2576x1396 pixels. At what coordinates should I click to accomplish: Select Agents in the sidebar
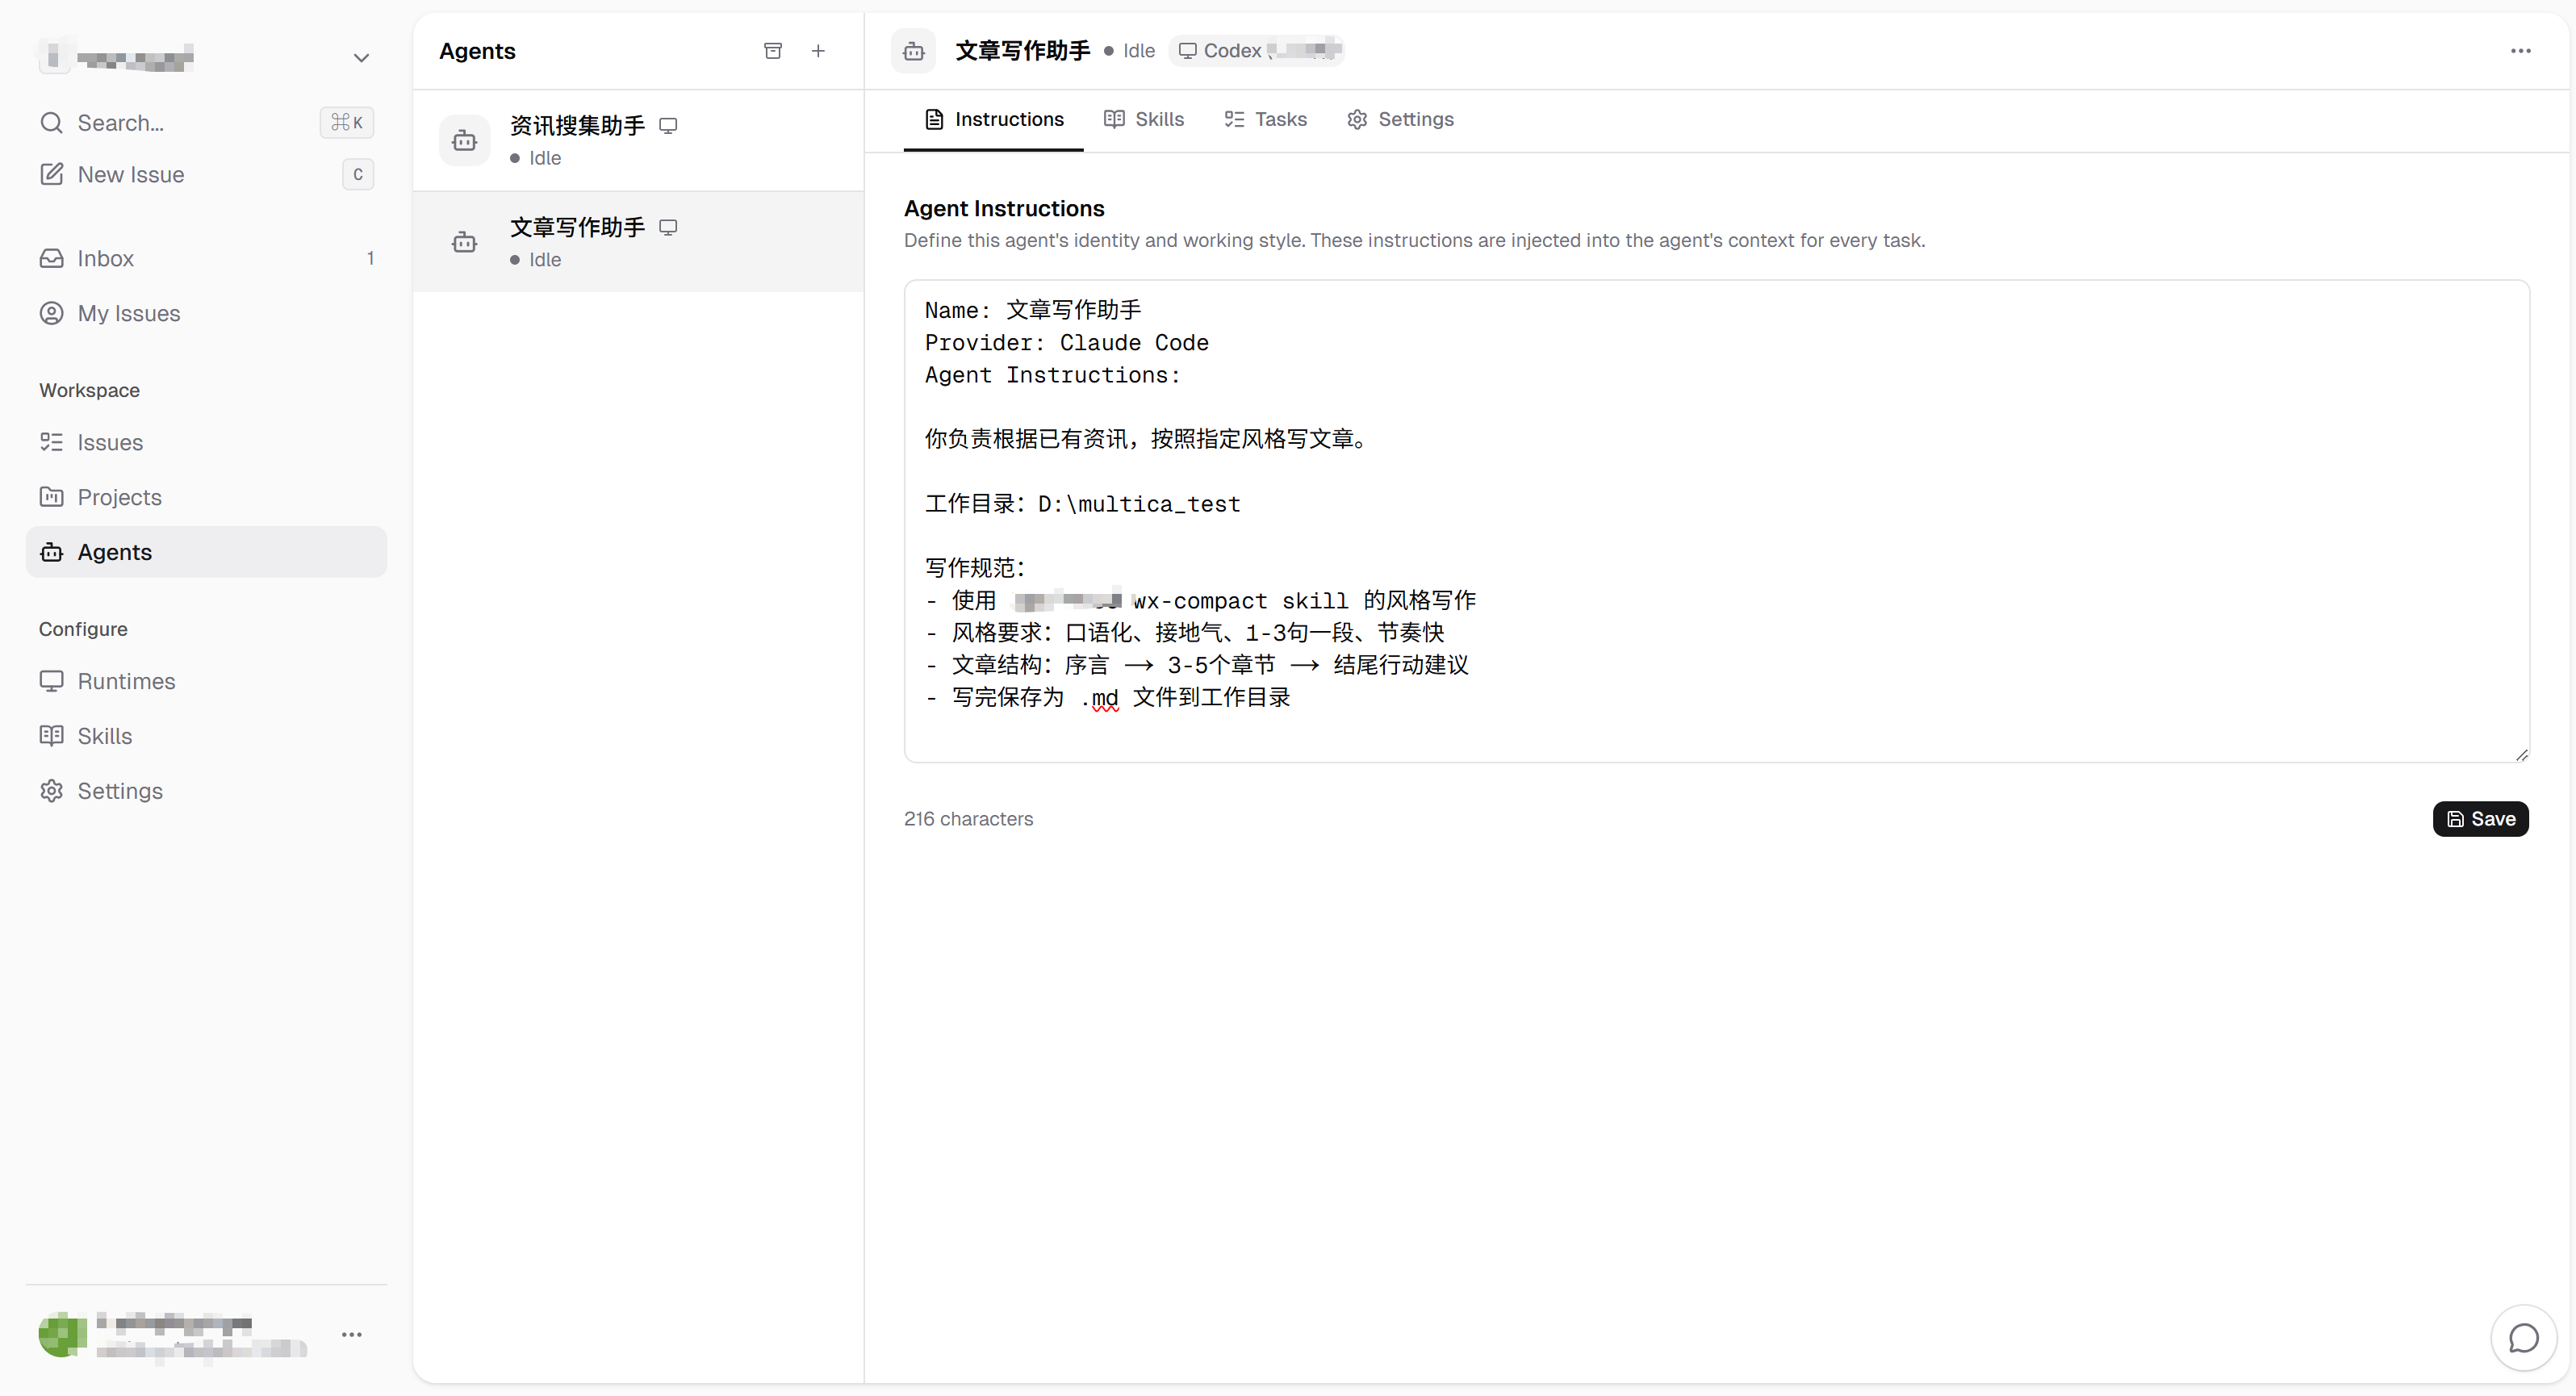[206, 552]
